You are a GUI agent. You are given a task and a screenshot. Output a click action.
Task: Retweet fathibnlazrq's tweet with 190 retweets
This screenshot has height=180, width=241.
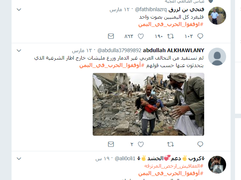[171, 36]
